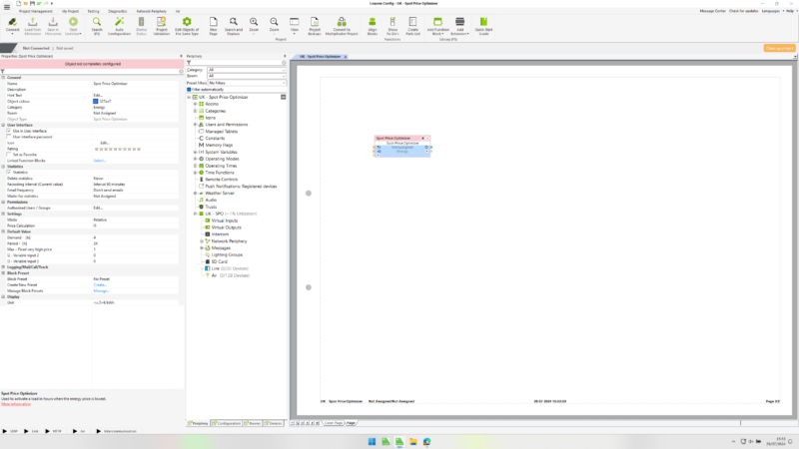Click the Create link for new preset
Viewport: 799px width, 449px height.
pos(99,284)
